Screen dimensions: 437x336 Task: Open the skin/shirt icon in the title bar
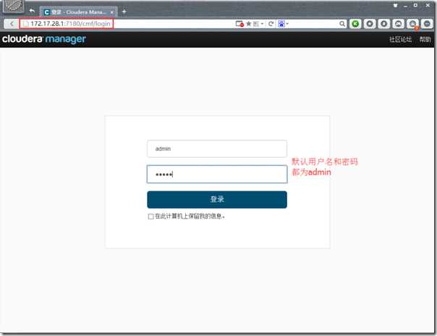point(395,5)
